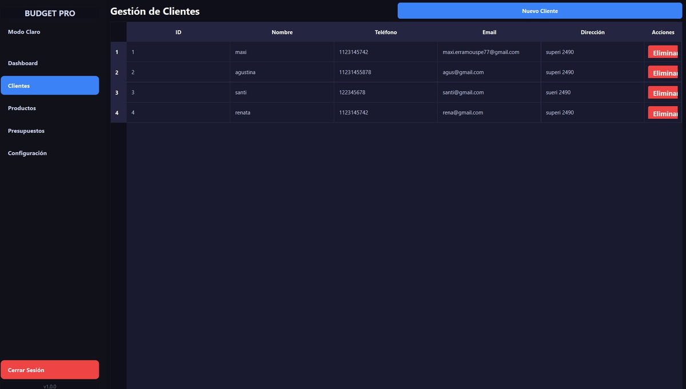
Task: Go to the Productos page
Action: pos(22,108)
